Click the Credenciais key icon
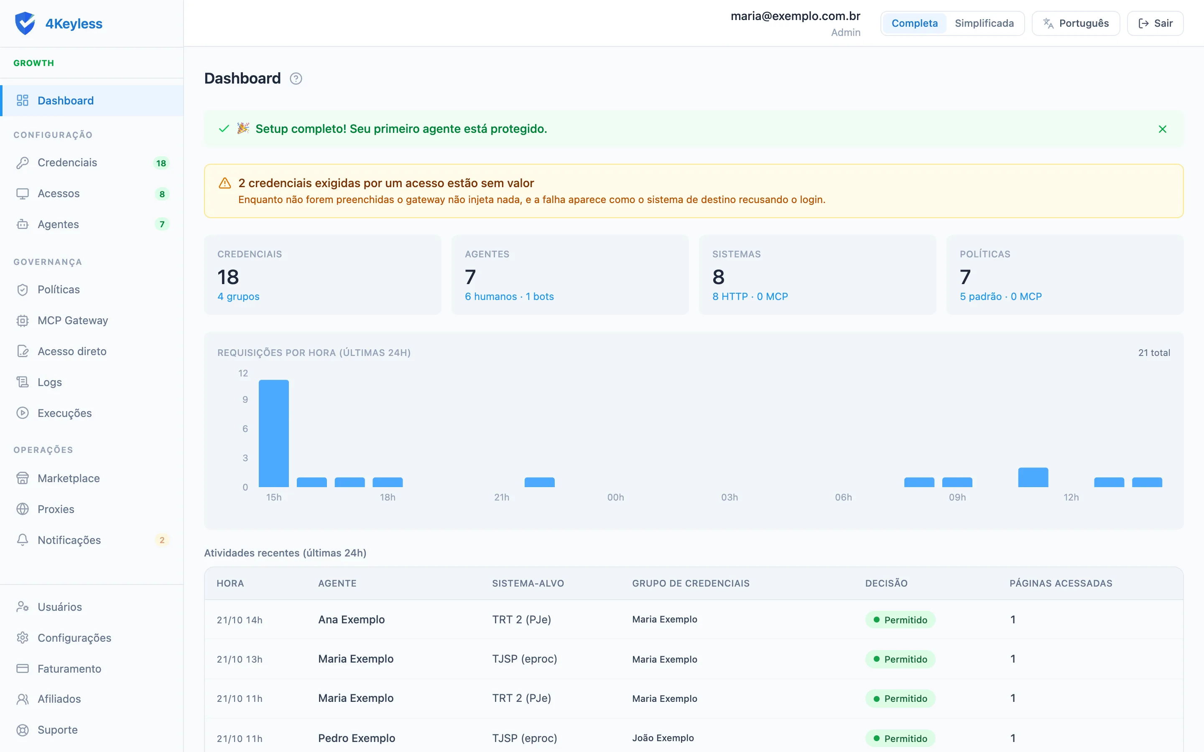 (23, 163)
